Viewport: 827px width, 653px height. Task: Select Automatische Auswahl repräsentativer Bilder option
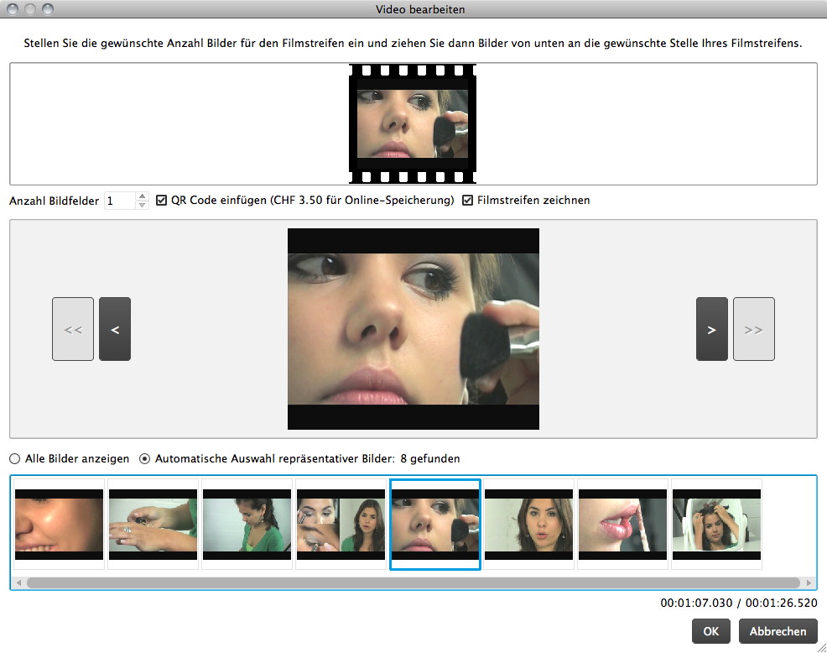pos(144,459)
